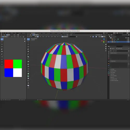Viewport: 130px width, 130px height.
Task: Toggle camera view gizmo in the 3D viewport
Action: pyautogui.click(x=106, y=49)
